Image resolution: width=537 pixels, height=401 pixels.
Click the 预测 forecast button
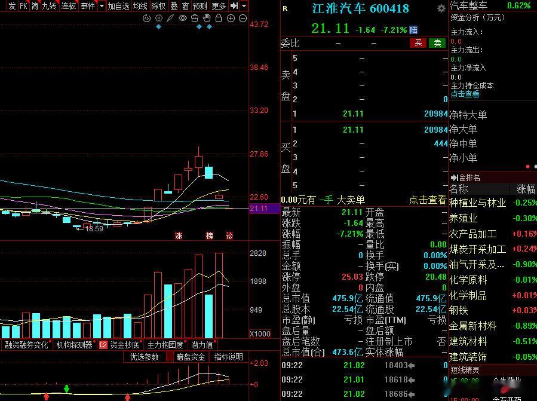click(200, 6)
